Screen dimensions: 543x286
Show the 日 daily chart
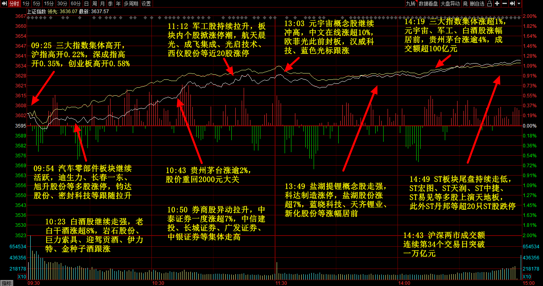(x=86, y=4)
